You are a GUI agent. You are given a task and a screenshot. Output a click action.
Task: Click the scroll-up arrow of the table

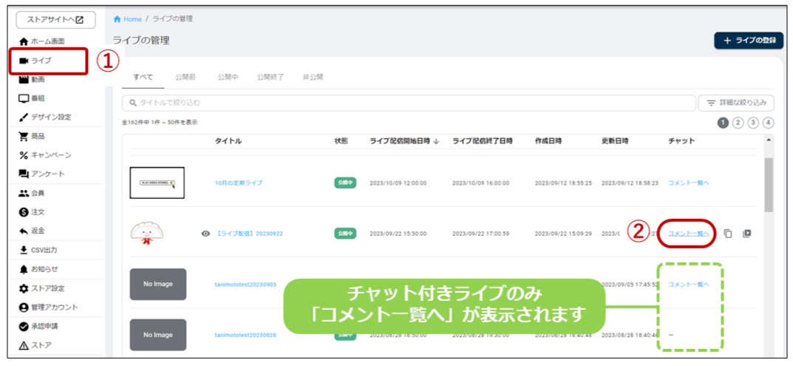769,140
